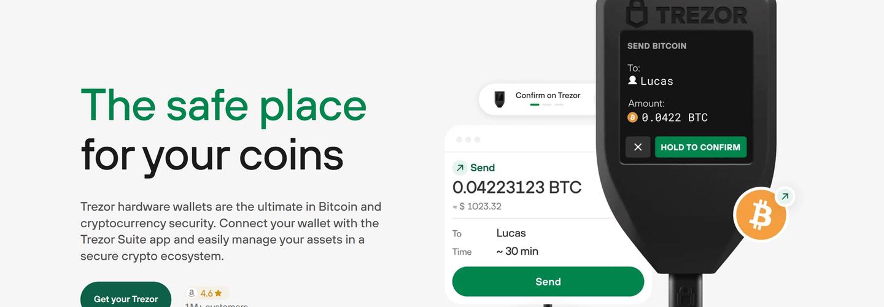
Task: Click the Get your Trezor button
Action: [x=125, y=297]
